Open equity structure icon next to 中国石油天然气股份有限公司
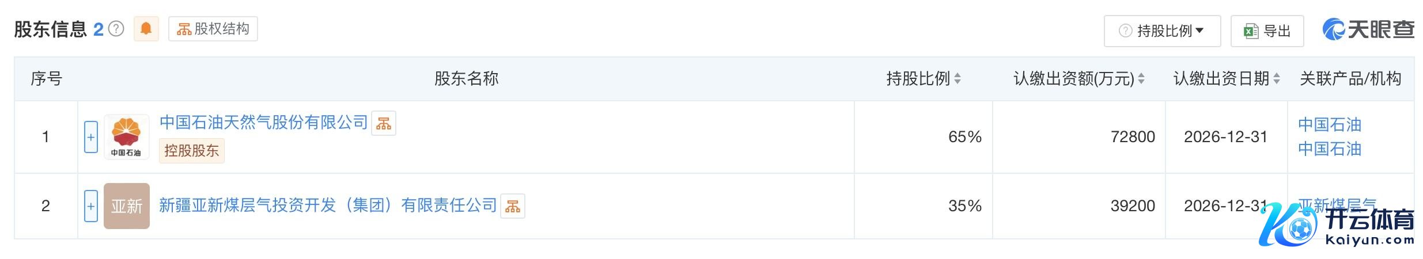The height and width of the screenshot is (259, 1423). (x=384, y=123)
